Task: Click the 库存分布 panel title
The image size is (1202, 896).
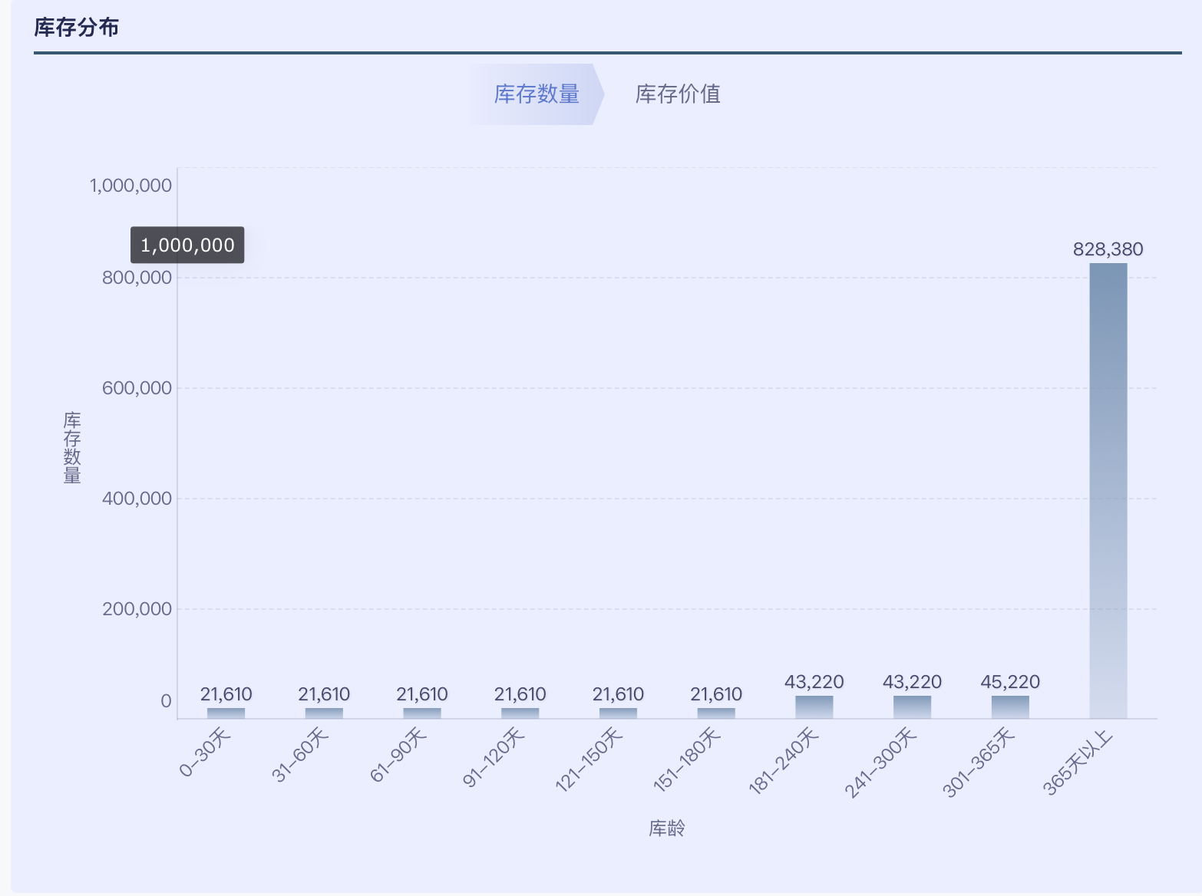Action: (x=77, y=28)
